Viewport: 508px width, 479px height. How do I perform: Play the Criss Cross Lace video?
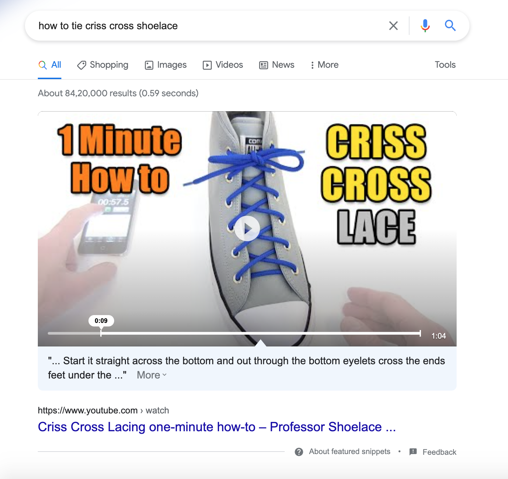(x=247, y=228)
